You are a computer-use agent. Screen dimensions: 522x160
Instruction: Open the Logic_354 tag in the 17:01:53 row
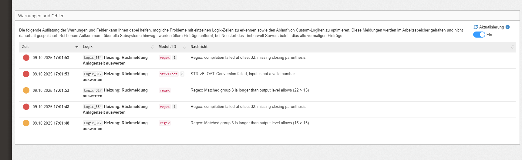[x=93, y=58]
